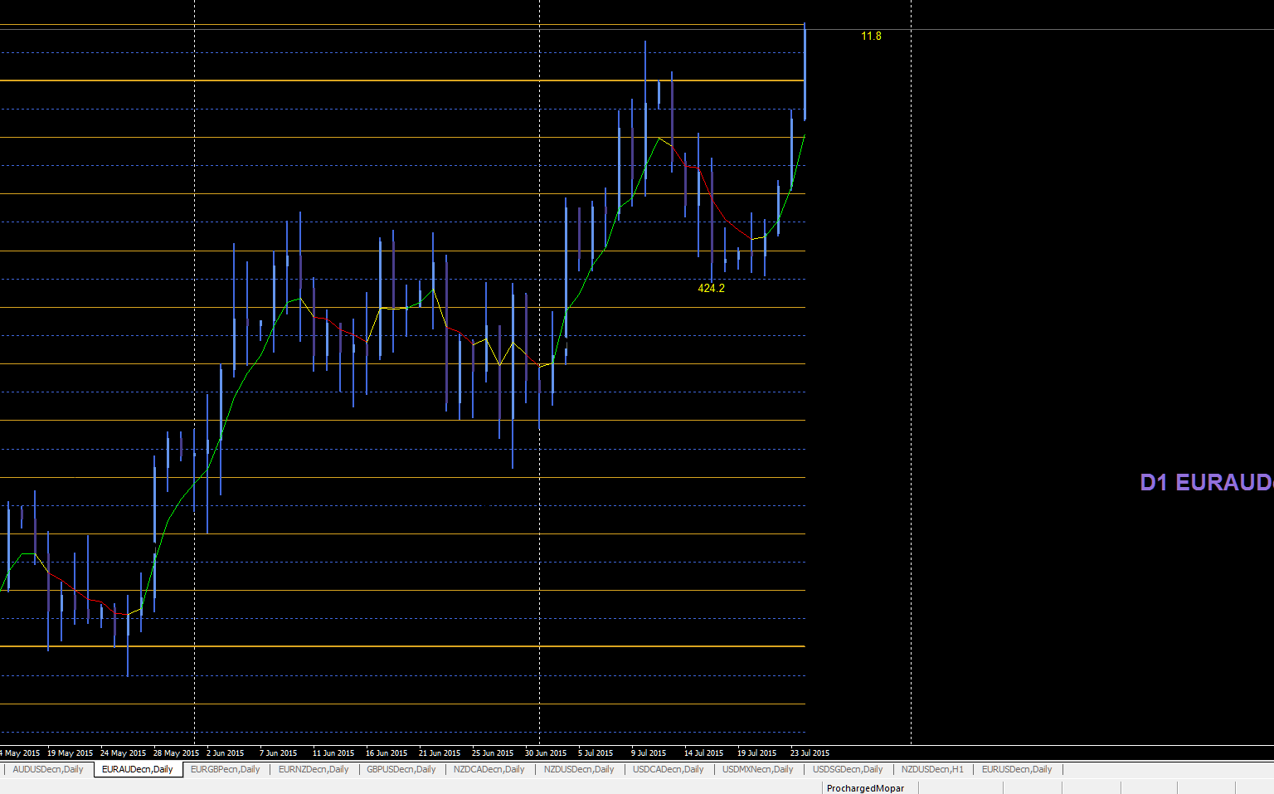Click the 11.8 yellow chart label
Viewport: 1274px width, 794px height.
click(x=871, y=36)
